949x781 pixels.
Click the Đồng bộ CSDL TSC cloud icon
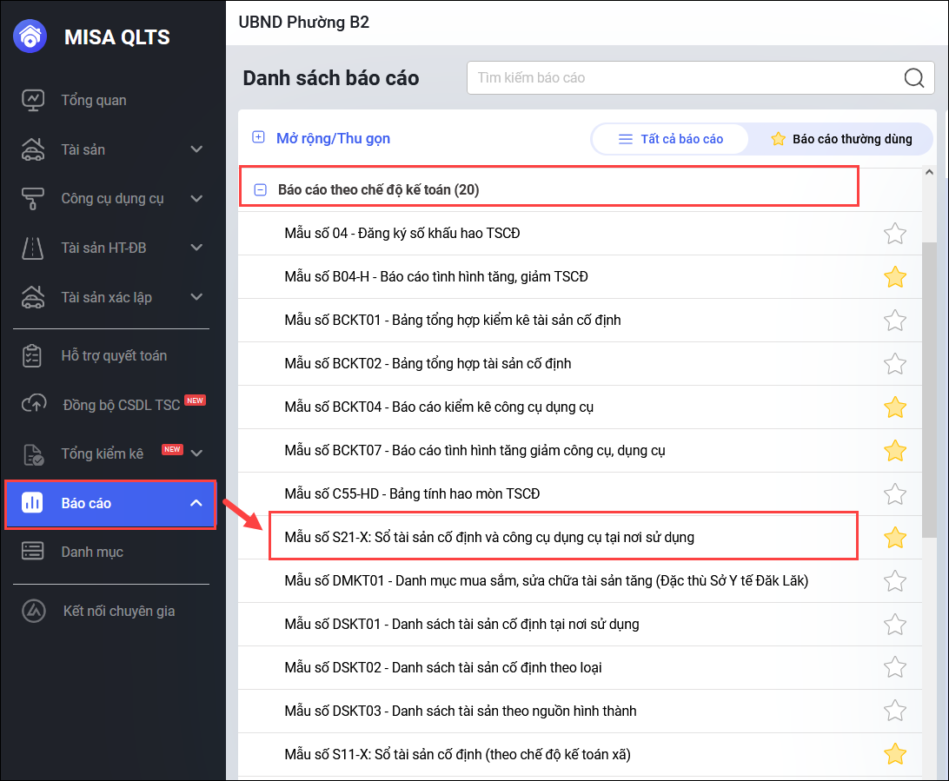(x=34, y=403)
